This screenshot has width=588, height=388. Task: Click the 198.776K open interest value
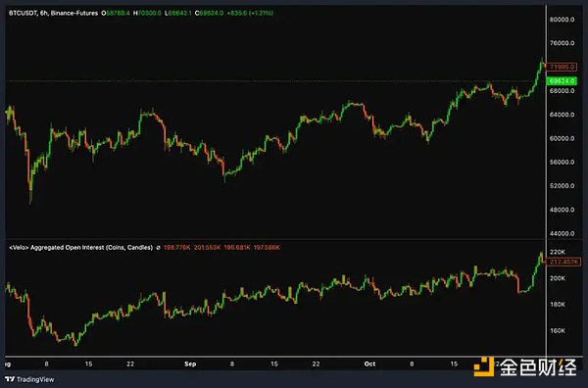(177, 248)
